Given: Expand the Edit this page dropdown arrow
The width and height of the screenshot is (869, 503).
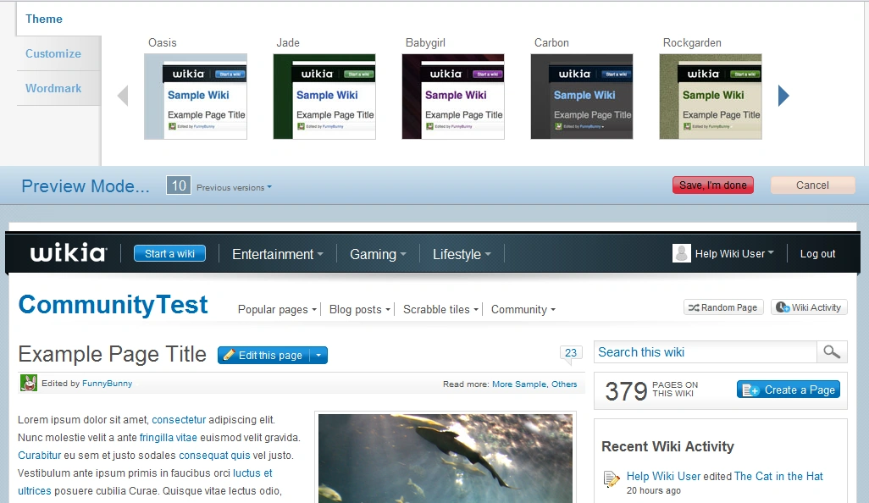Looking at the screenshot, I should (x=318, y=356).
